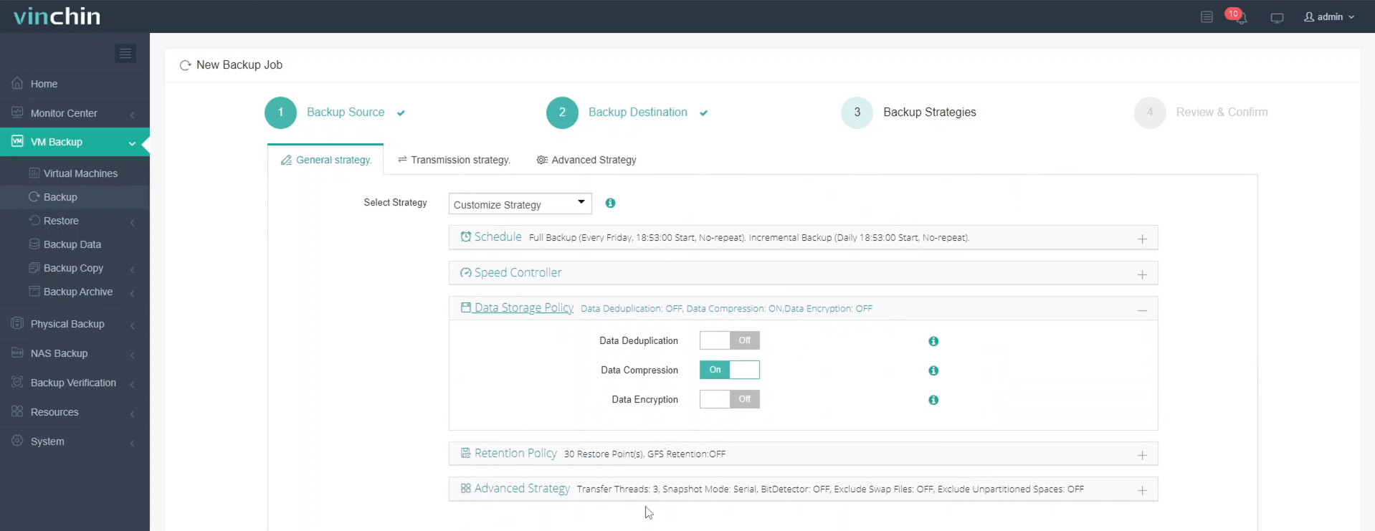Turn off Data Compression switch
Screen dimensions: 1375x531
click(730, 370)
